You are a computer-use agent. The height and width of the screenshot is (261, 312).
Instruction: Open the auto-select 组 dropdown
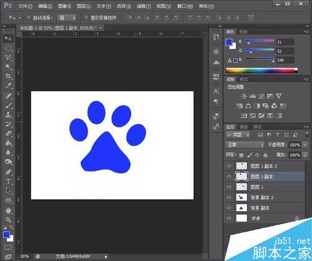coord(67,17)
